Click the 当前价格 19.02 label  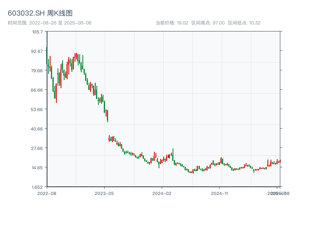tap(172, 23)
